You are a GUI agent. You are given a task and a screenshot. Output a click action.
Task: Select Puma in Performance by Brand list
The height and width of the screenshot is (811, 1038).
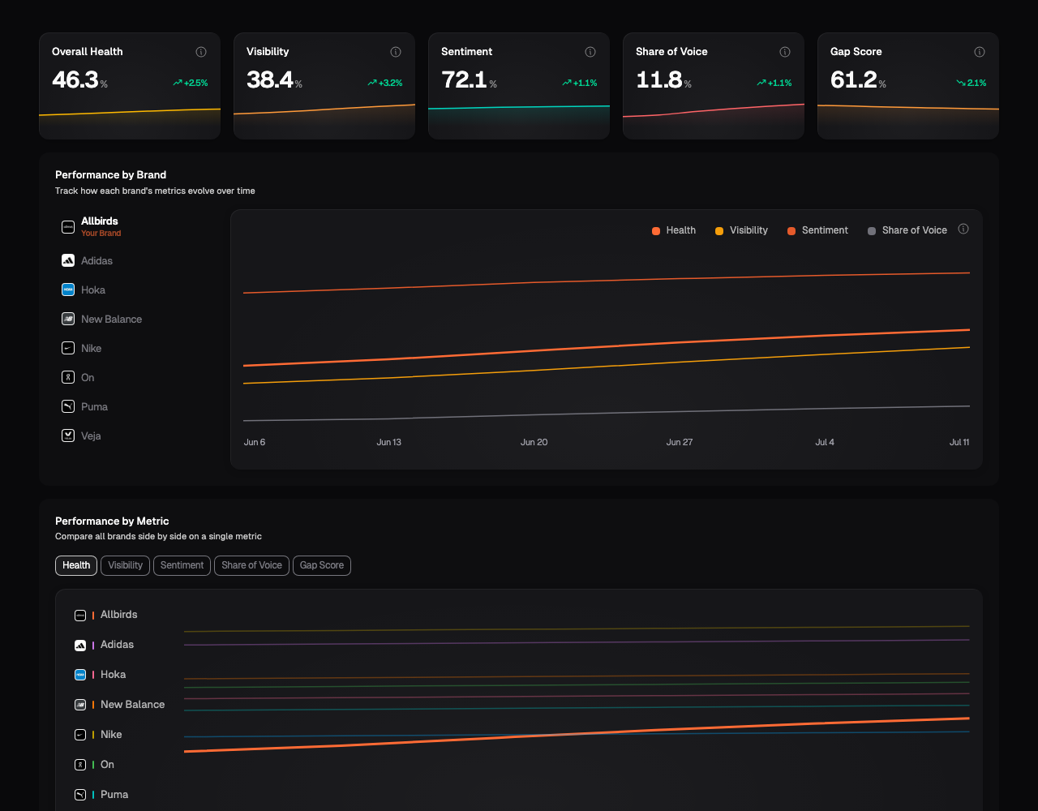click(x=138, y=406)
